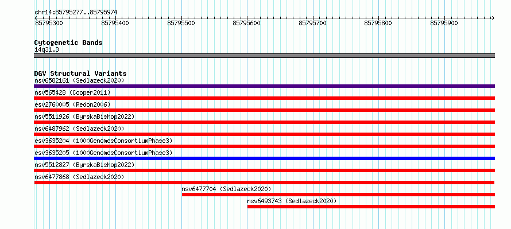Click the red esv2760005 variant bar
Viewport: 511px width, 229px height.
click(264, 110)
